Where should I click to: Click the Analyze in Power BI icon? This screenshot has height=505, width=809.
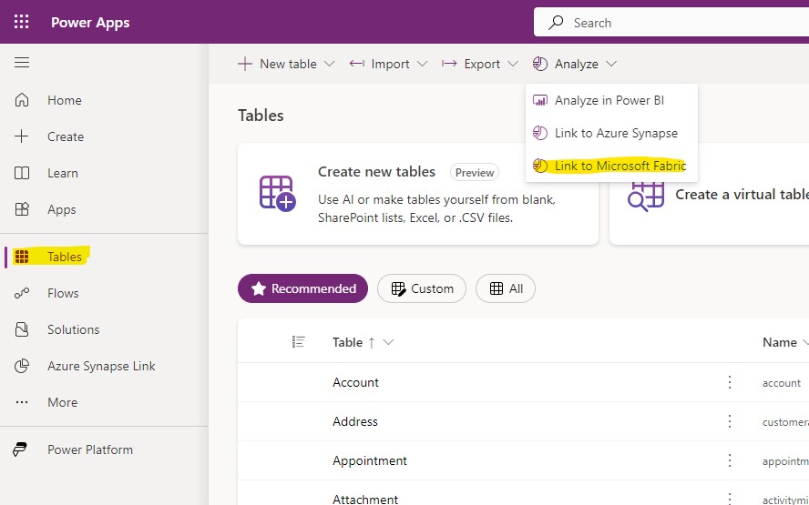[x=539, y=100]
